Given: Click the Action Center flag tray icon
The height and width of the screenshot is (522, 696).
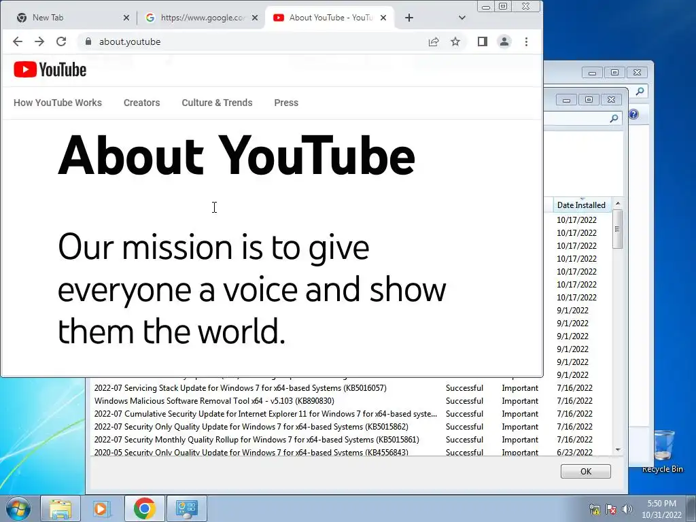Looking at the screenshot, I should 611,509.
